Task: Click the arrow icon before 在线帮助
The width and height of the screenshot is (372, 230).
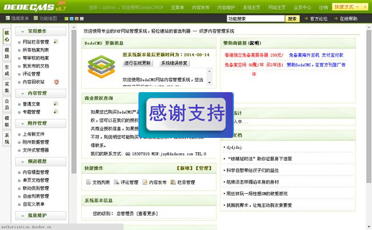Action: pos(336,18)
